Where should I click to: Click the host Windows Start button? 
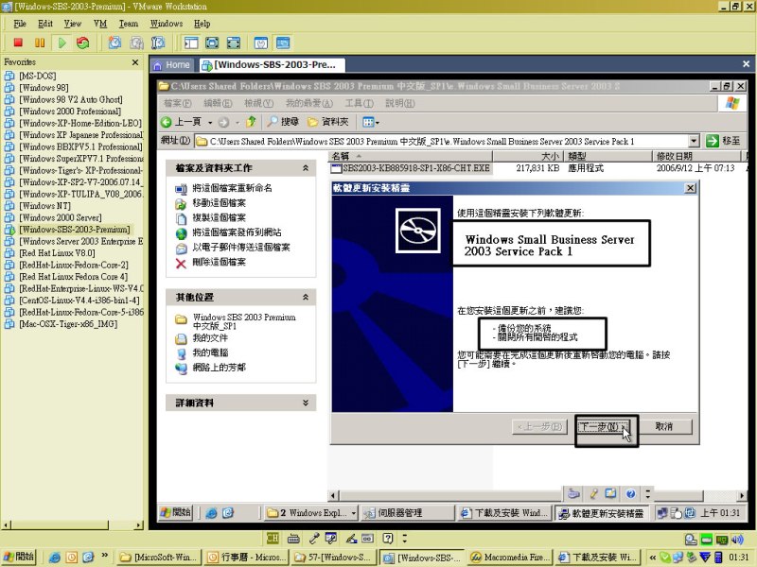(x=18, y=557)
